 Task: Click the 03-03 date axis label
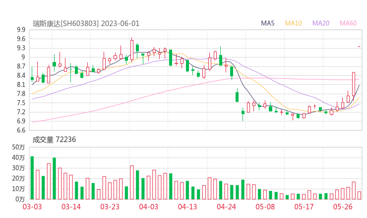point(32,207)
